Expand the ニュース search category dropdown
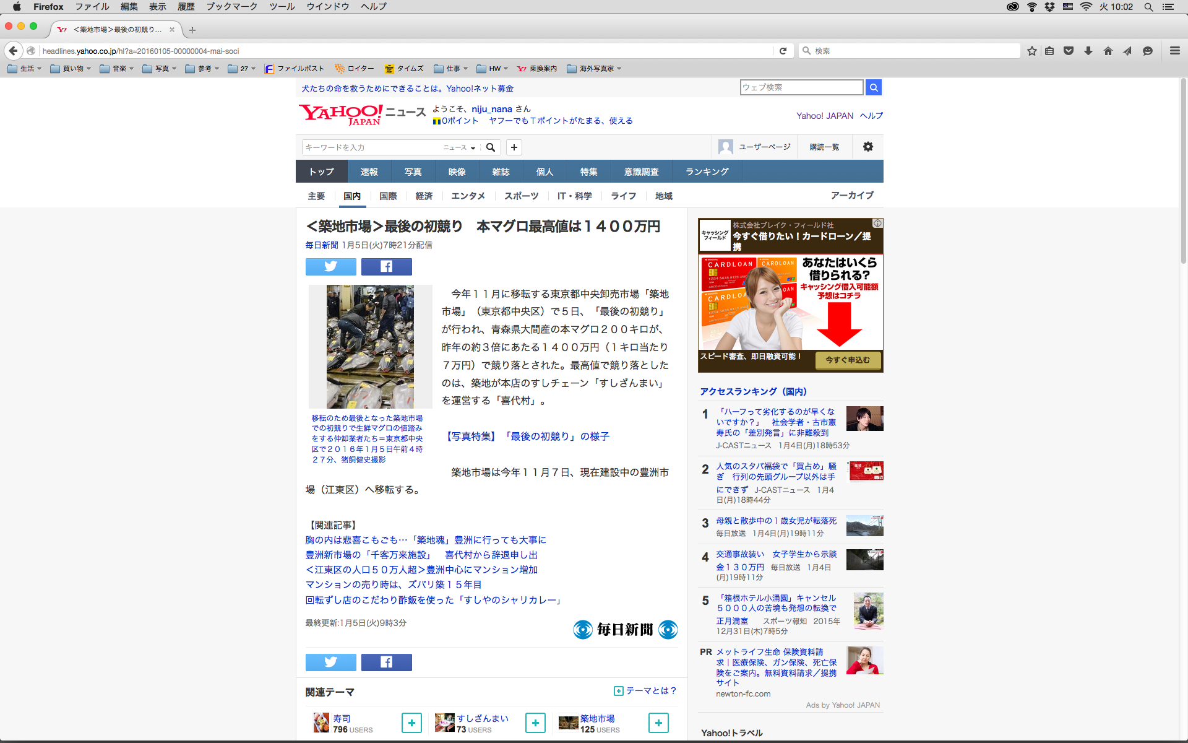Screen dimensions: 1188x743 tap(459, 147)
